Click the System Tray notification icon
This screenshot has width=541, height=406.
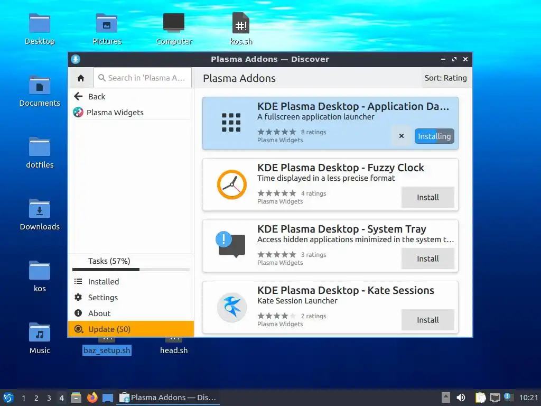tap(230, 244)
